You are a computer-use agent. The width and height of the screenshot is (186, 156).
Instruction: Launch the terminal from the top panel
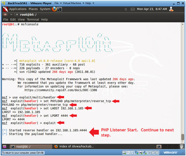coord(59,9)
